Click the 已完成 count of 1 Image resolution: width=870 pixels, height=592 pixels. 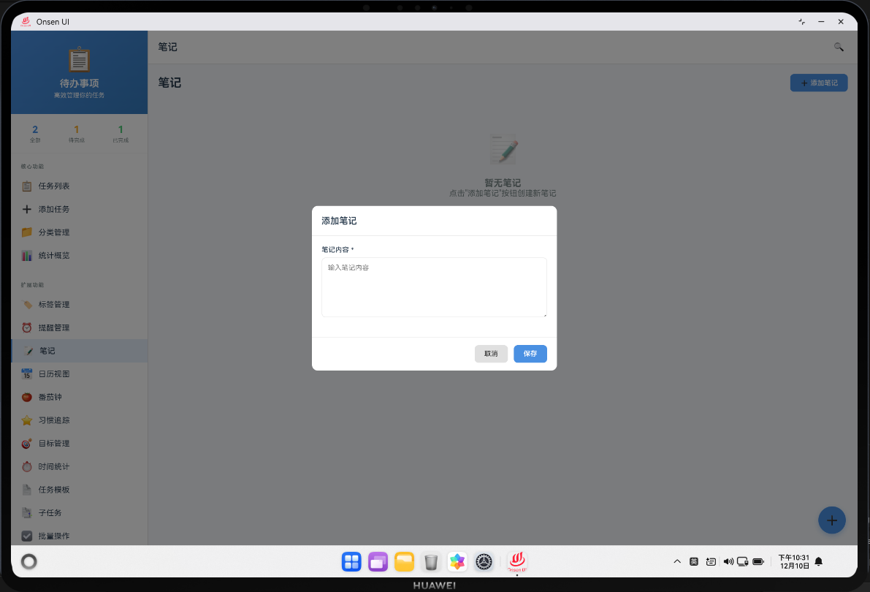coord(121,133)
